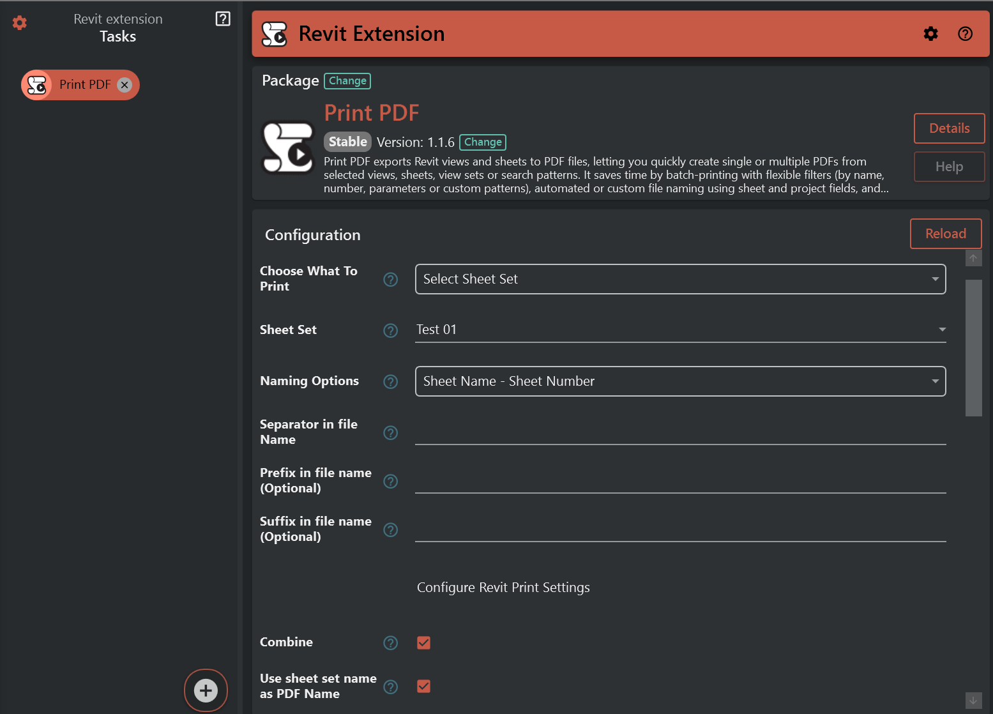
Task: Show help for Choose What To Print
Action: pyautogui.click(x=390, y=280)
